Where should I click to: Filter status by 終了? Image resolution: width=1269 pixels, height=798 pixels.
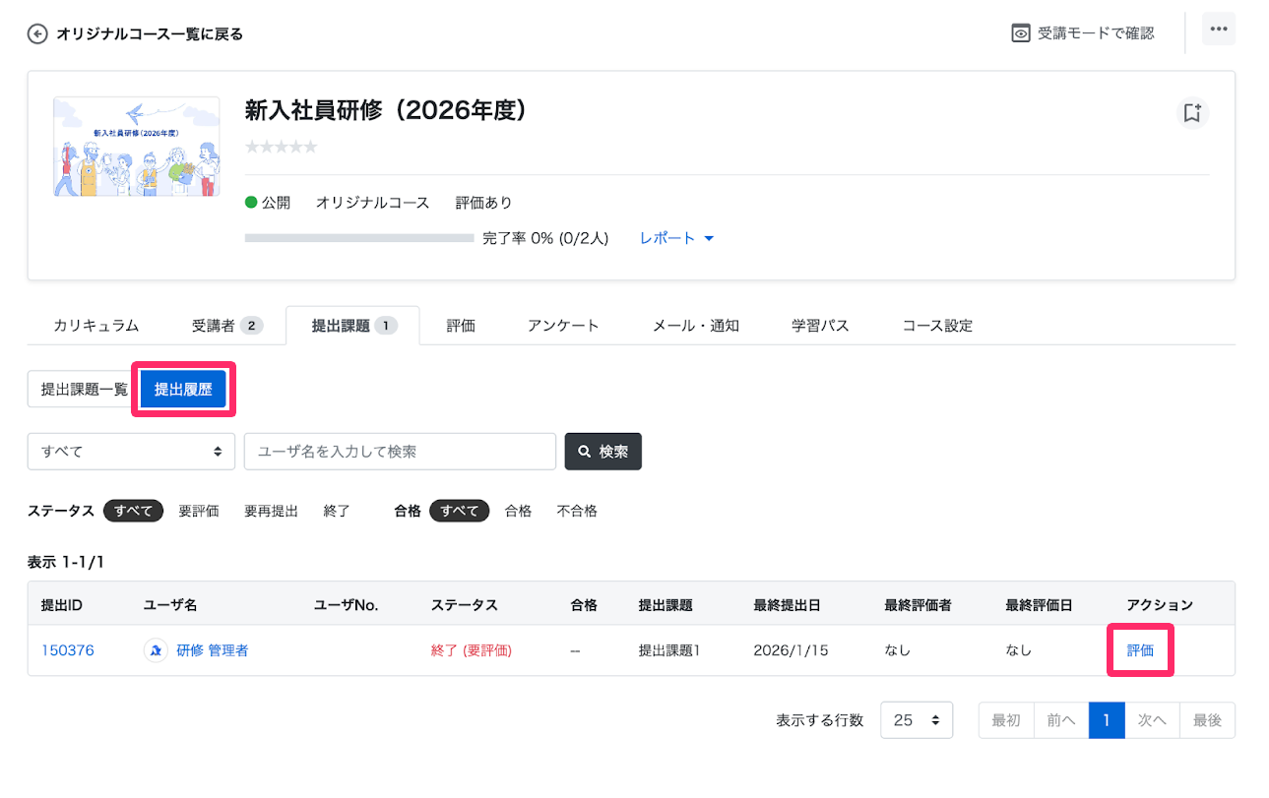(x=337, y=511)
